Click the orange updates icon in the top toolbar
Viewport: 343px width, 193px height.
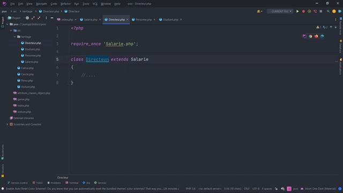pyautogui.click(x=334, y=11)
